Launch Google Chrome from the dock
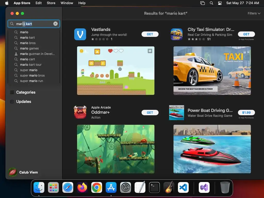 (97, 187)
